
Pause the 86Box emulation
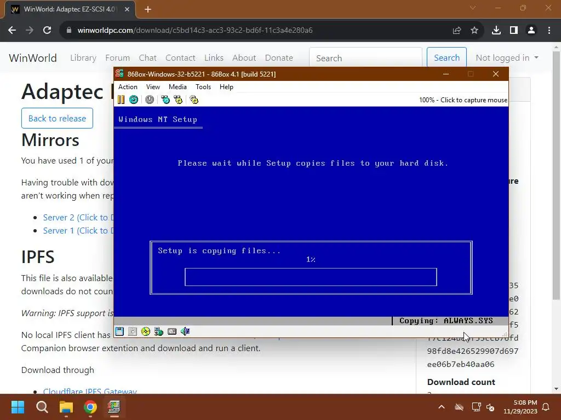121,100
